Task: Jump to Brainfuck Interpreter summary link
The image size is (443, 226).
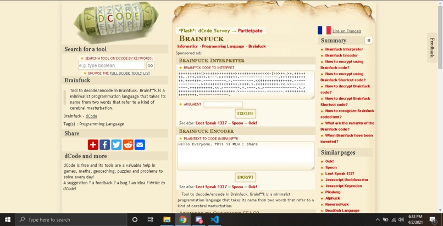Action: point(344,49)
